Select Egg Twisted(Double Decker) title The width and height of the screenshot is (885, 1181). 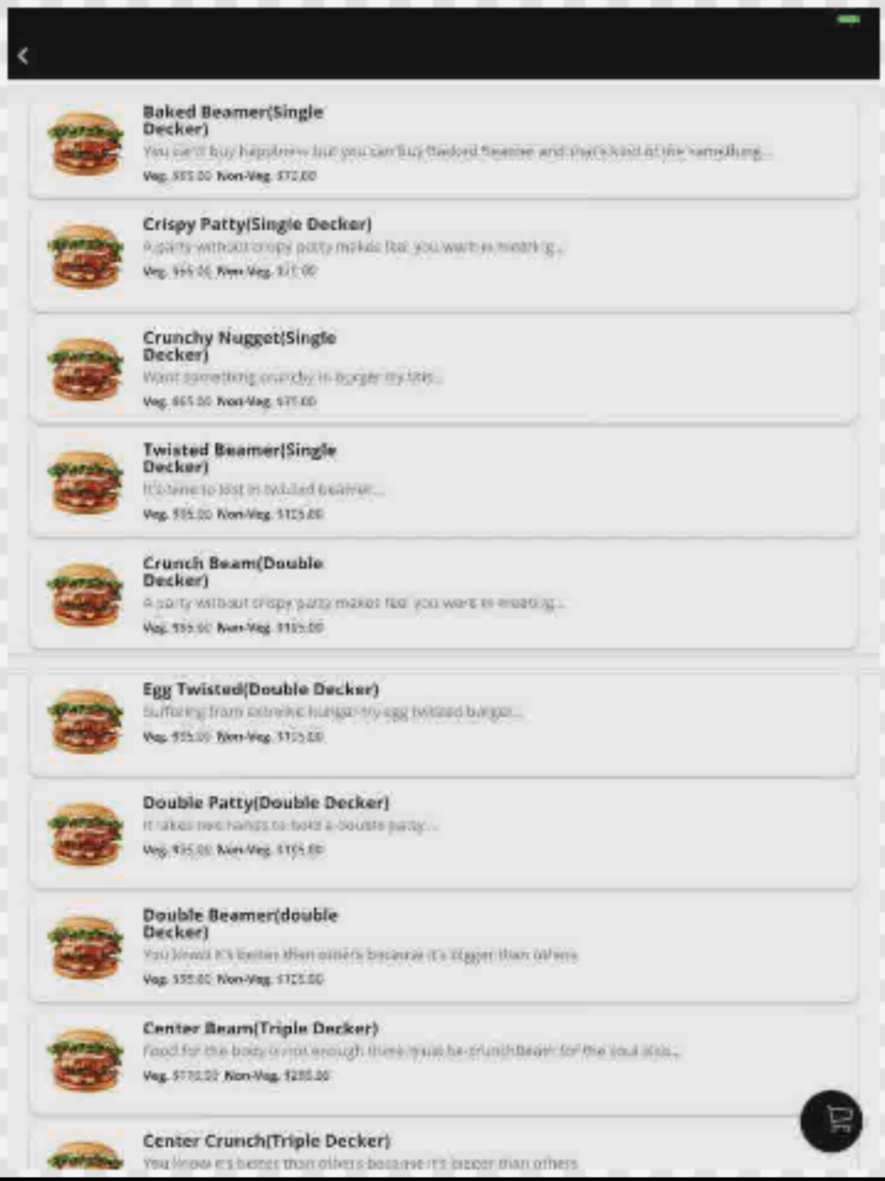click(261, 689)
